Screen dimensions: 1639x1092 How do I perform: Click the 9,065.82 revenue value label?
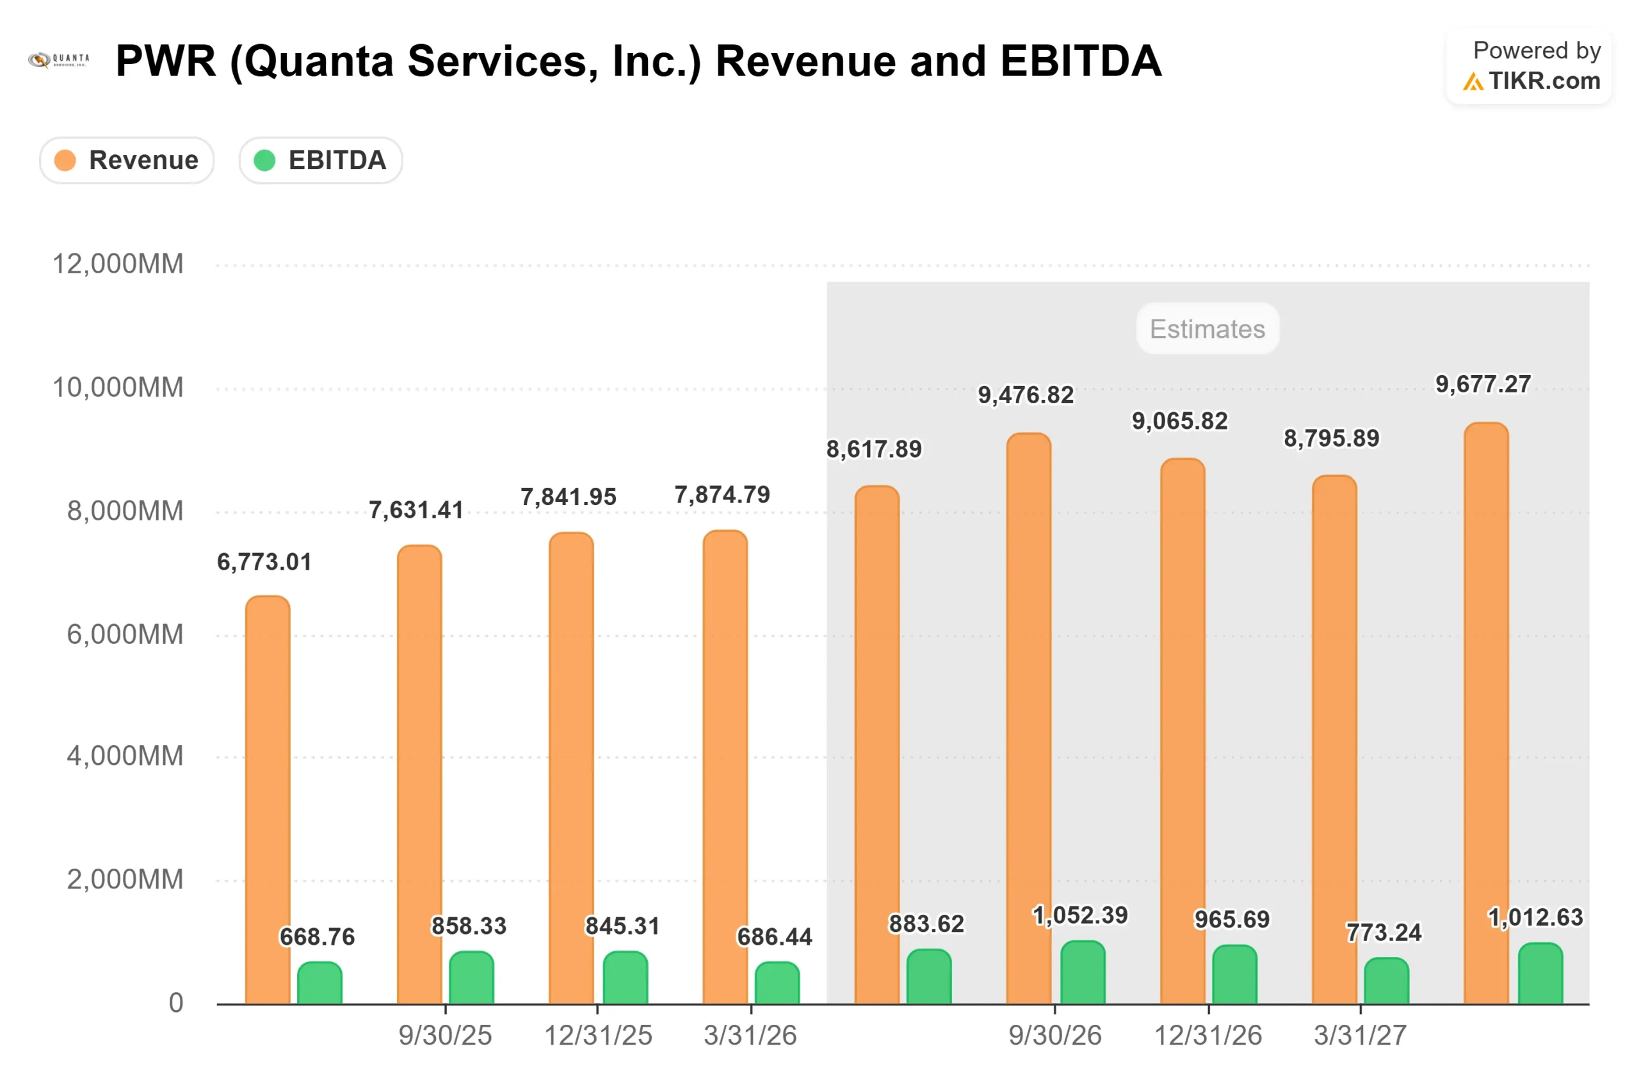1180,421
